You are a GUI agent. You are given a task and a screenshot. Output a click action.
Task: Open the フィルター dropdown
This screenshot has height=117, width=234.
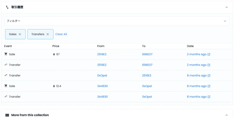[x=117, y=21]
